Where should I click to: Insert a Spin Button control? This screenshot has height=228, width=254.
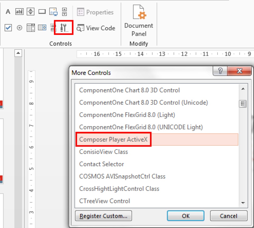pos(31,12)
